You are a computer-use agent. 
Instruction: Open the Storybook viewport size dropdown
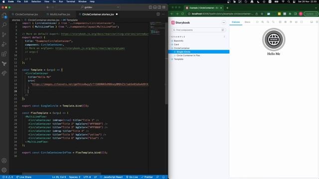(x=291, y=22)
